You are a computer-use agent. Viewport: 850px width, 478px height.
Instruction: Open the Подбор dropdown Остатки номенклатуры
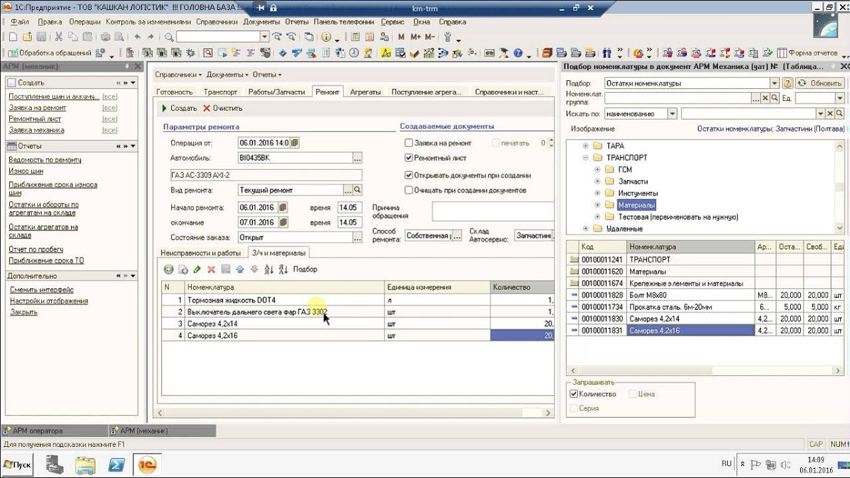pyautogui.click(x=774, y=83)
